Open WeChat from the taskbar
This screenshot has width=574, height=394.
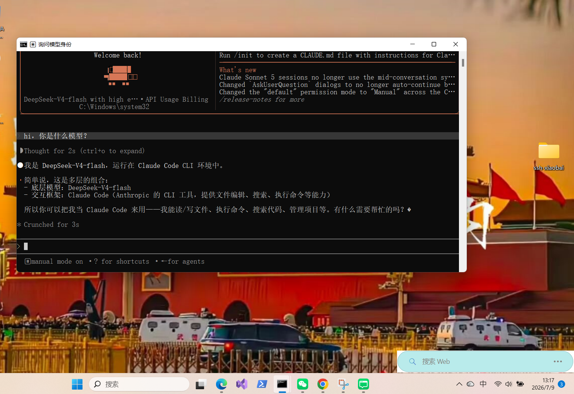(x=303, y=384)
